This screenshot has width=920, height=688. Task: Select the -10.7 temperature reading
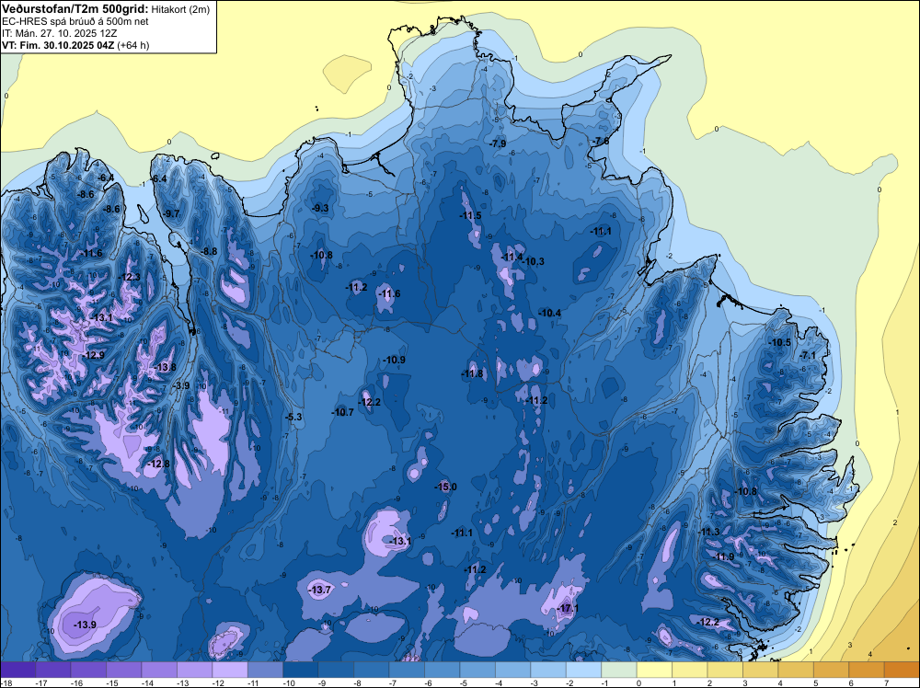click(342, 412)
